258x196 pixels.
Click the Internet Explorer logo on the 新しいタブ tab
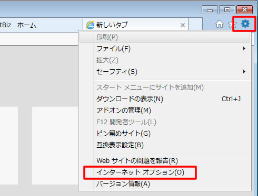click(x=90, y=25)
